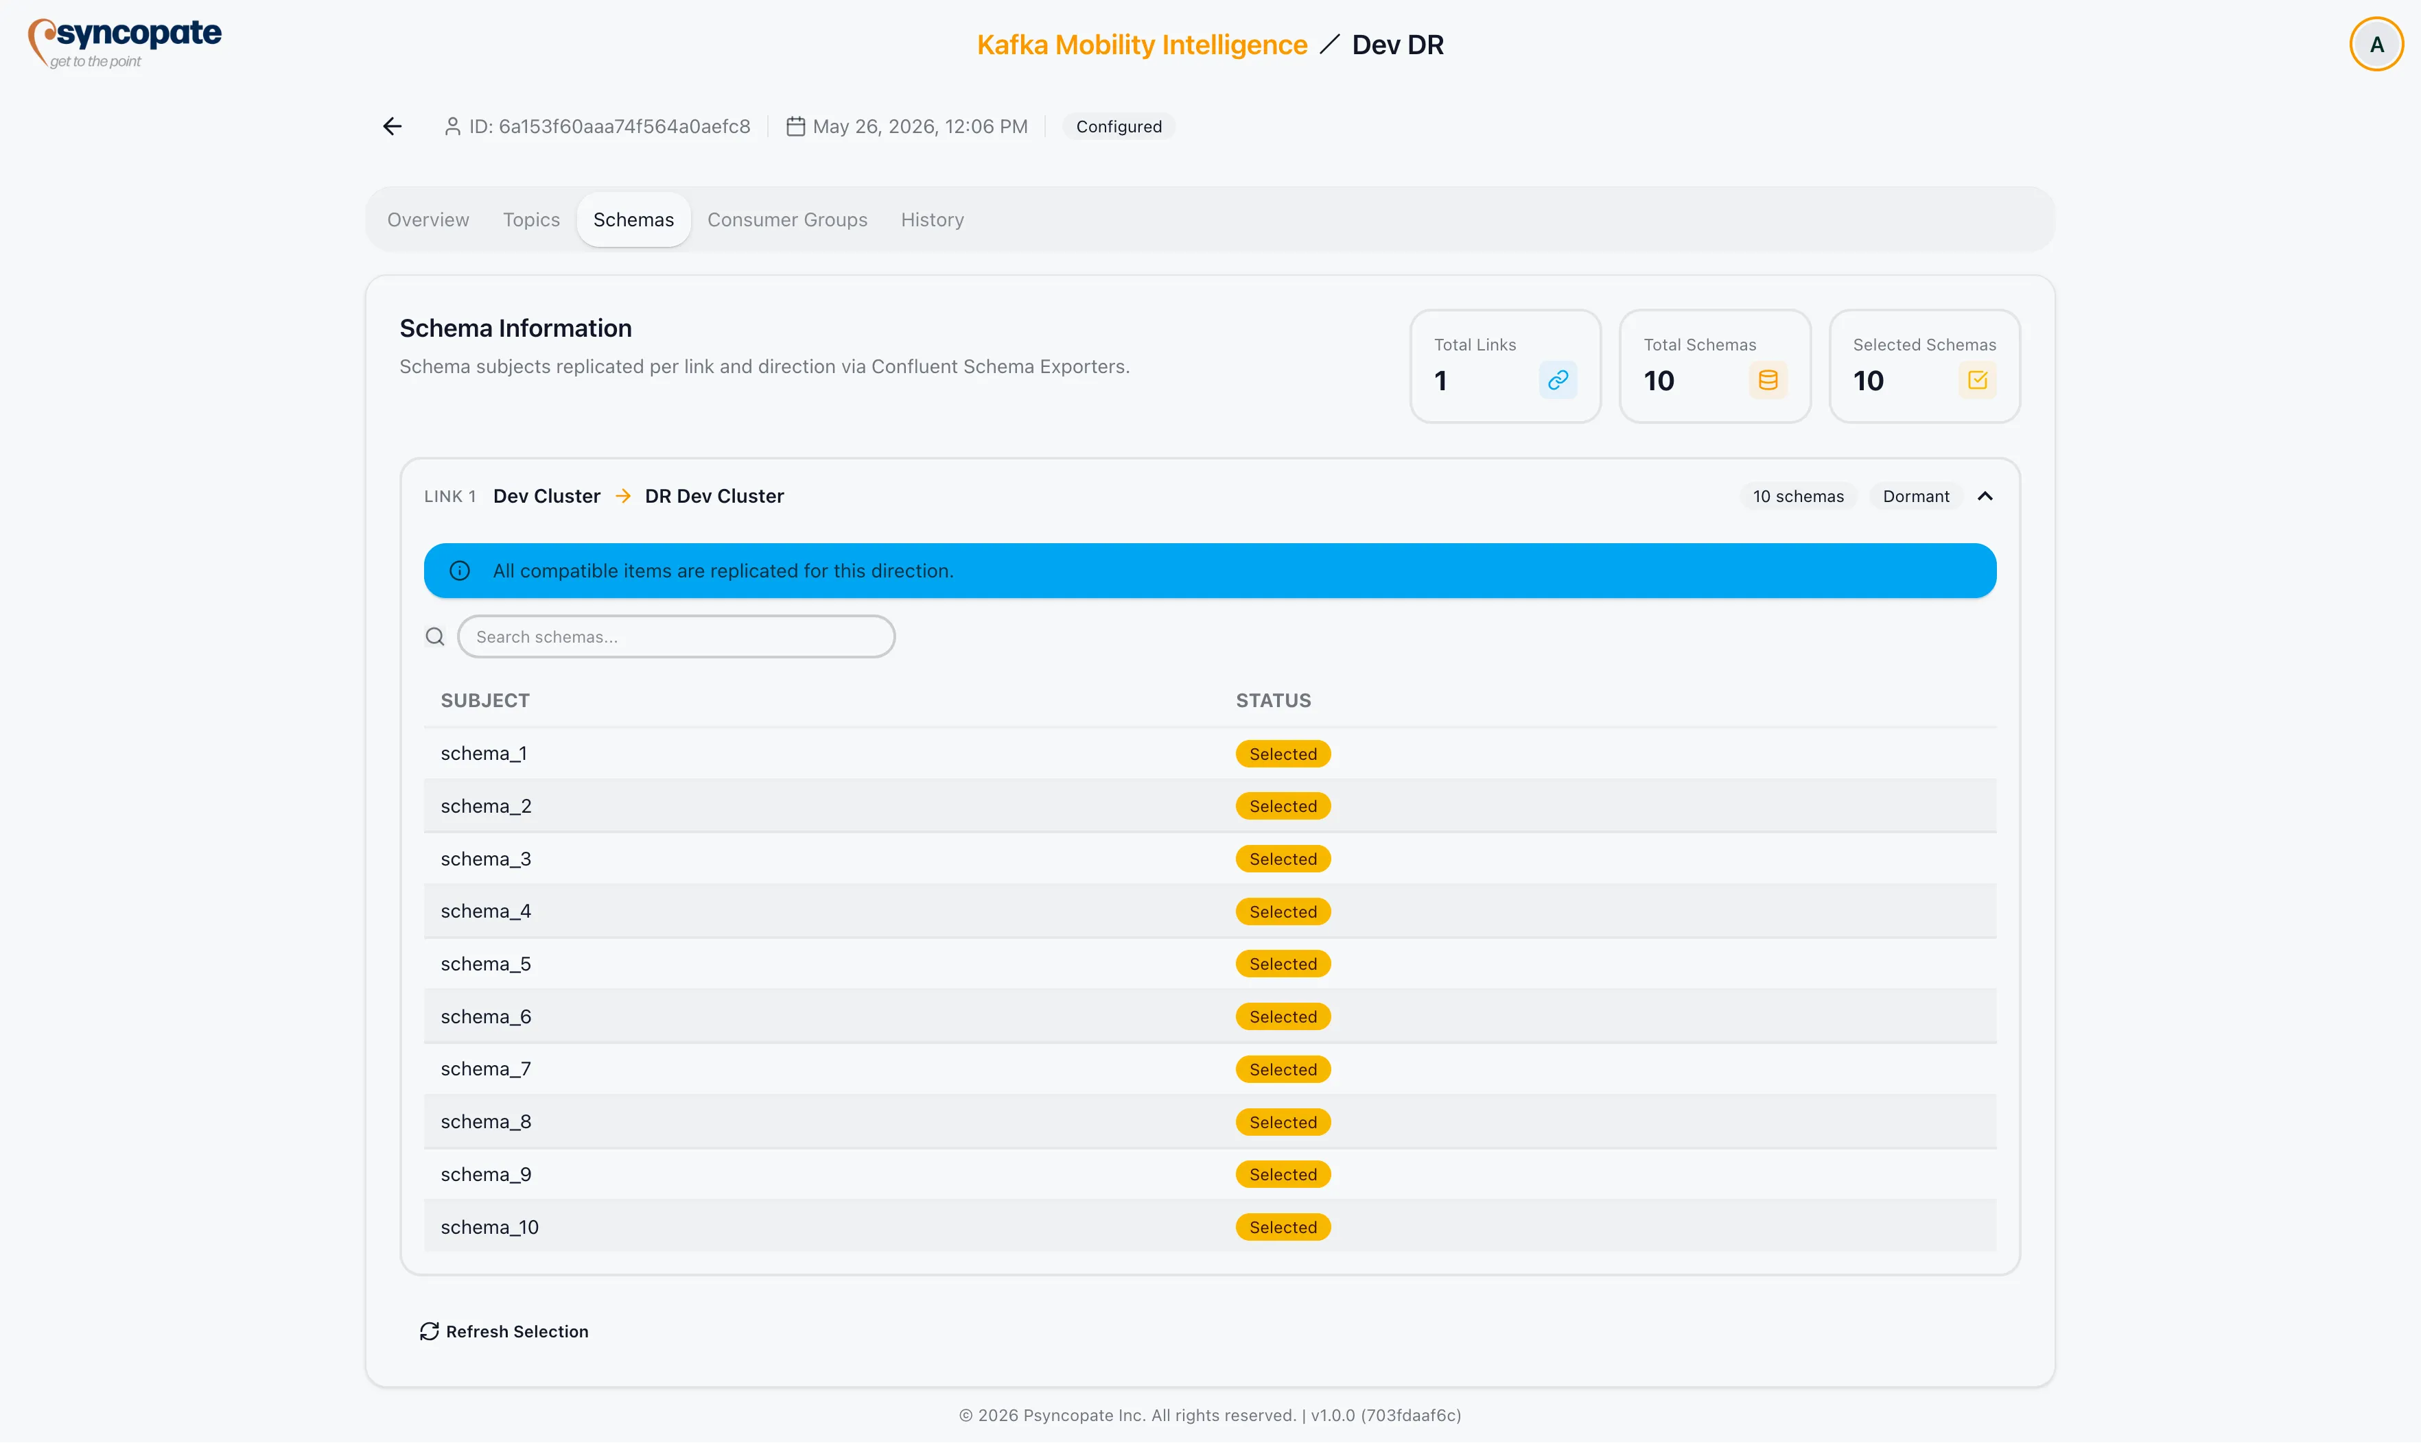Click the Total Schemas card
This screenshot has height=1443, width=2421.
pos(1714,367)
